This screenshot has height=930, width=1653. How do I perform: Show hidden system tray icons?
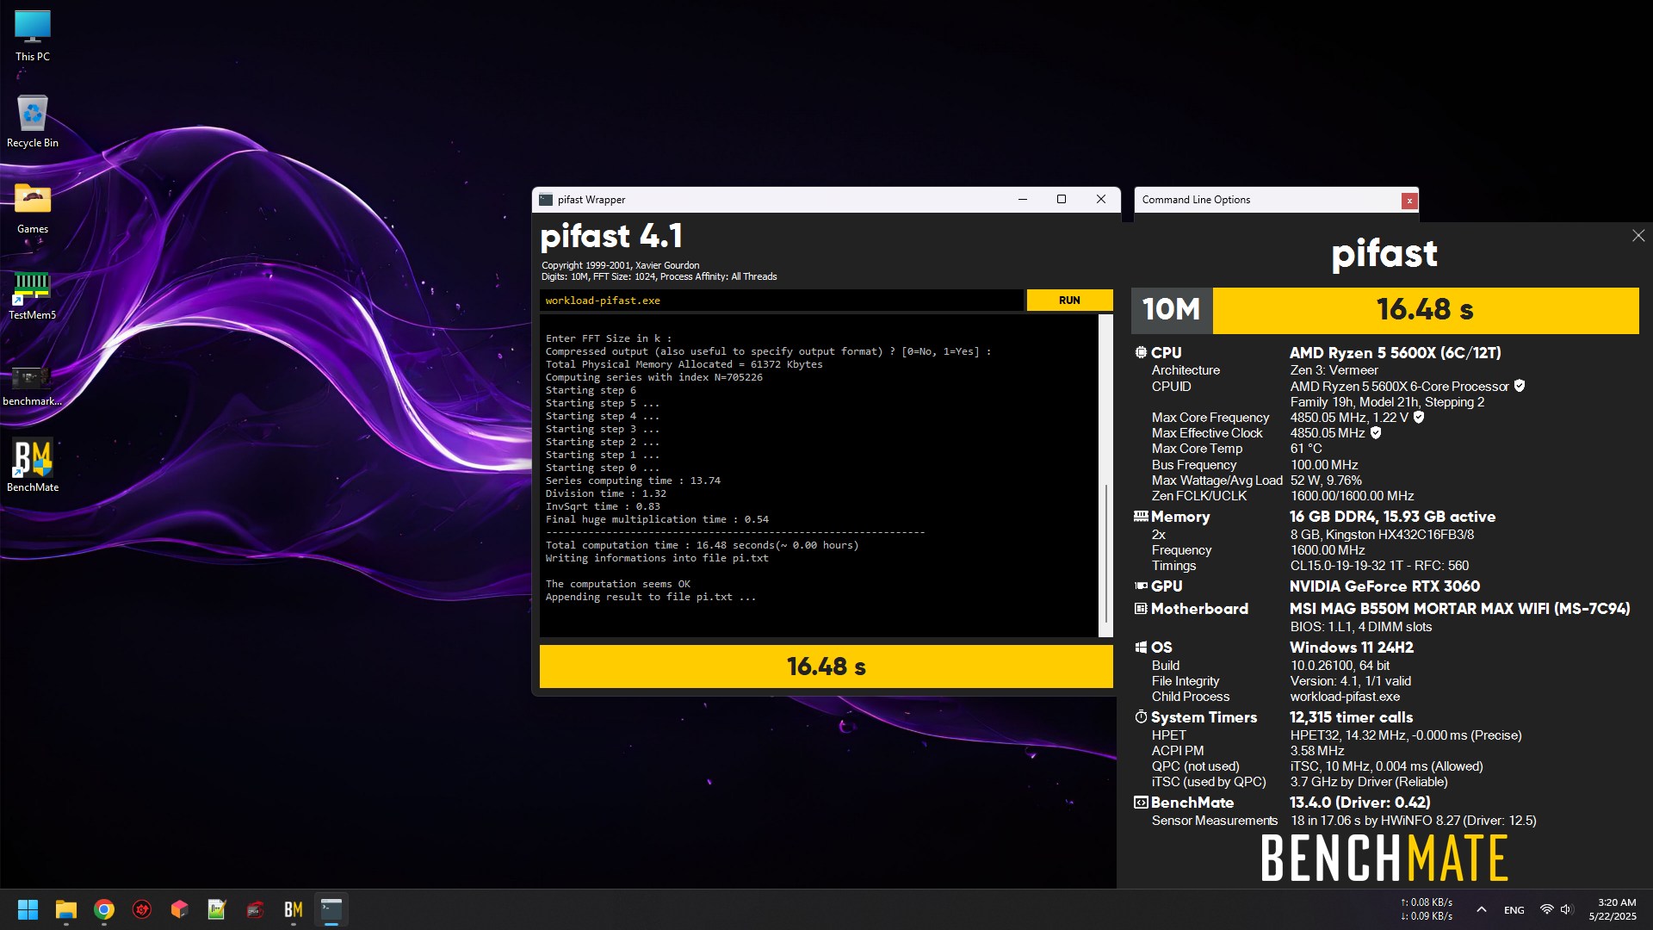coord(1482,909)
